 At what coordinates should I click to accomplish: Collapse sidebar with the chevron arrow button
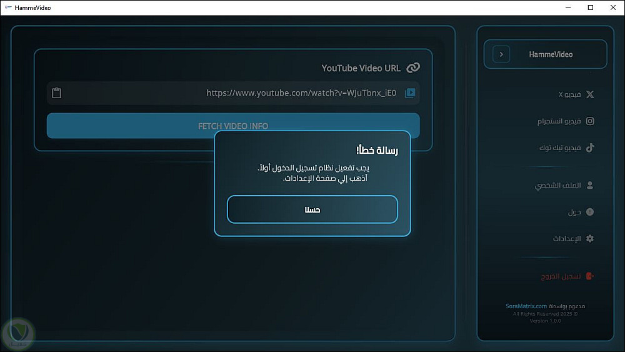pos(501,54)
